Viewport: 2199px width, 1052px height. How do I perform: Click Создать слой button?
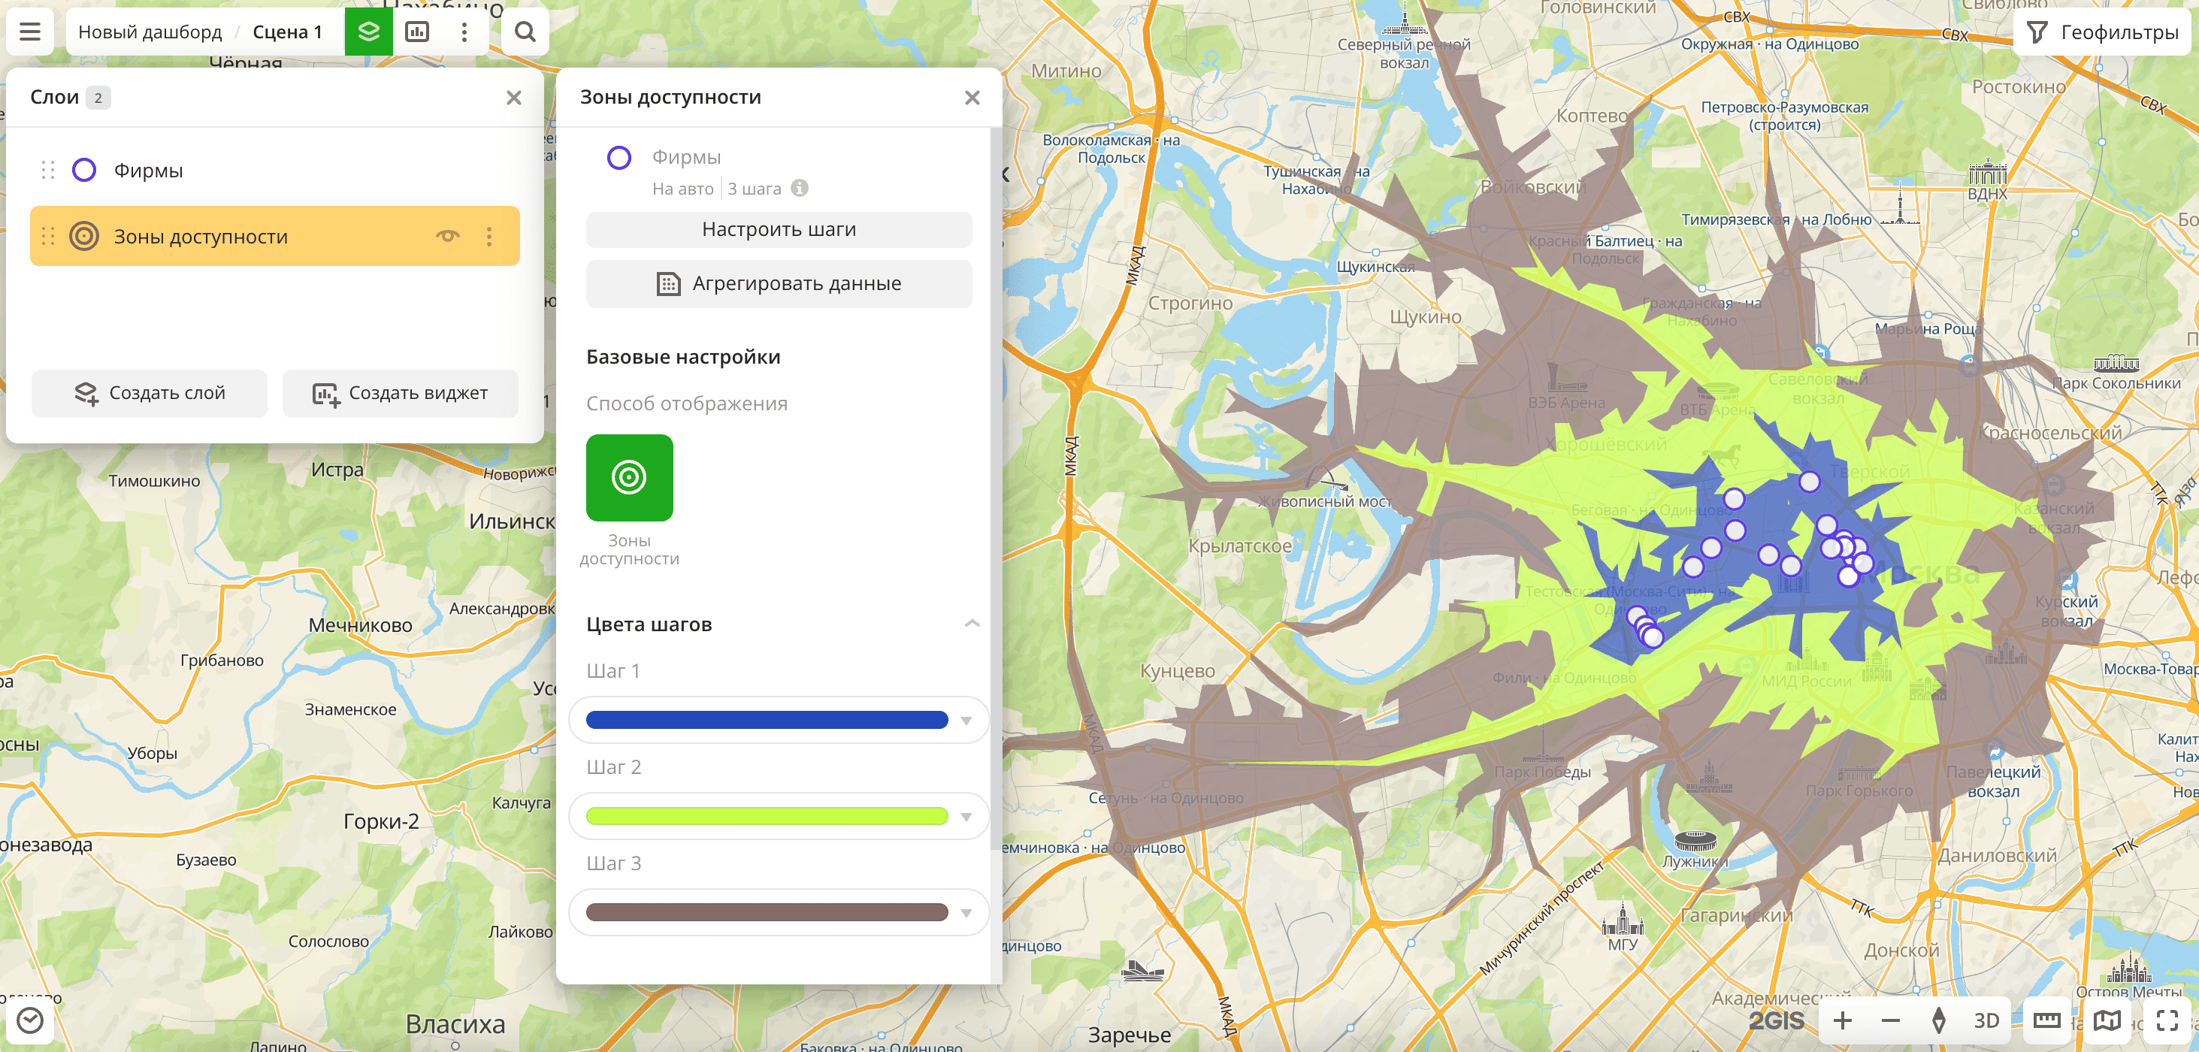[150, 393]
